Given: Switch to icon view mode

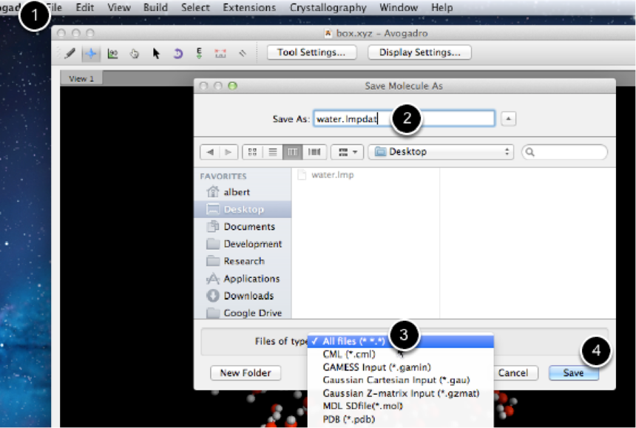Looking at the screenshot, I should tap(252, 152).
